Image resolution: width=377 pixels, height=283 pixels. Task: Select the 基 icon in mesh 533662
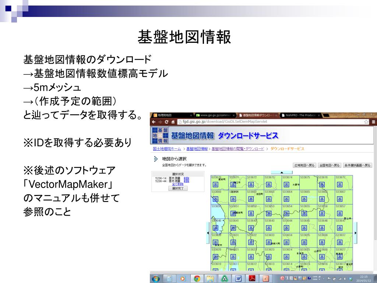251,199
